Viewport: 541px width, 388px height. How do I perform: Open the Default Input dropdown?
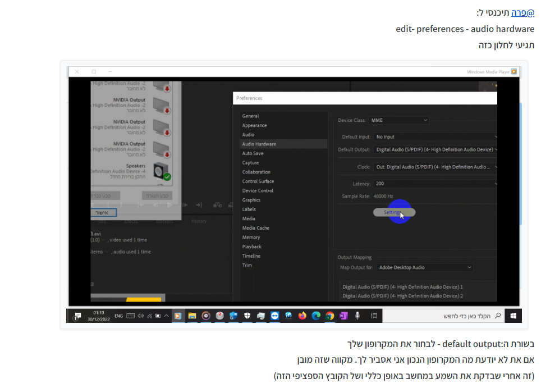point(435,136)
